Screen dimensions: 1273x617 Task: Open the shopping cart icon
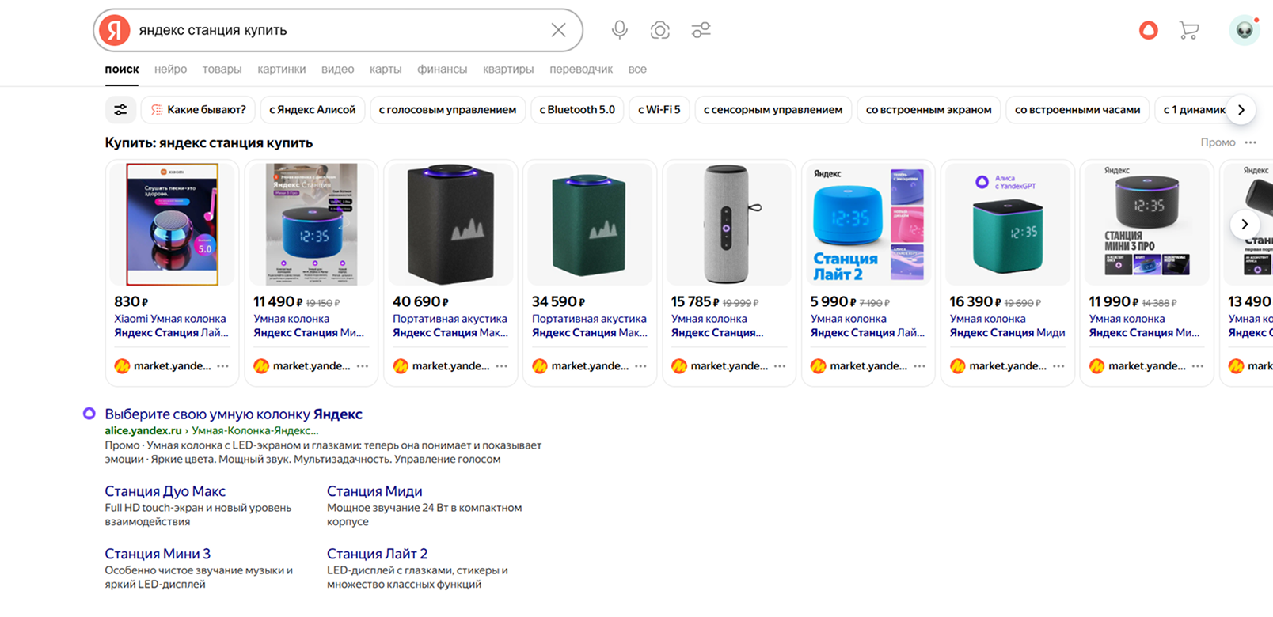click(1188, 30)
